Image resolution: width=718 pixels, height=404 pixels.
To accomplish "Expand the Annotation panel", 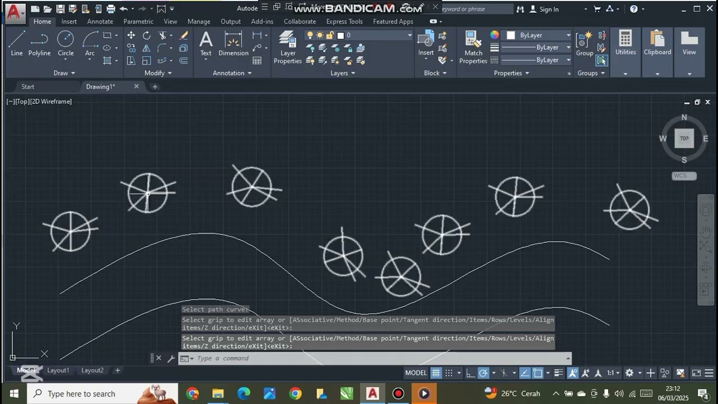I will click(232, 73).
